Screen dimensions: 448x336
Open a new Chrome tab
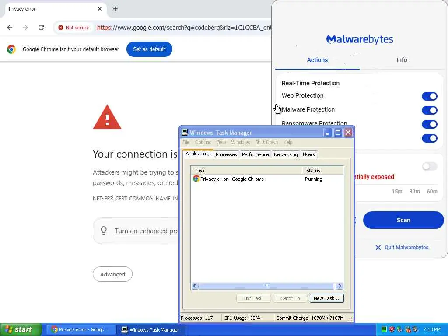click(x=115, y=9)
